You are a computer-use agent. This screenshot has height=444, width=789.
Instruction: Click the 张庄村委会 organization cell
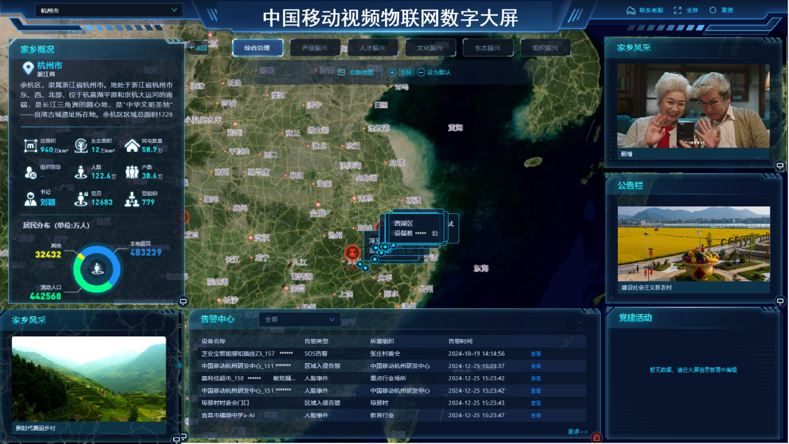pos(385,354)
